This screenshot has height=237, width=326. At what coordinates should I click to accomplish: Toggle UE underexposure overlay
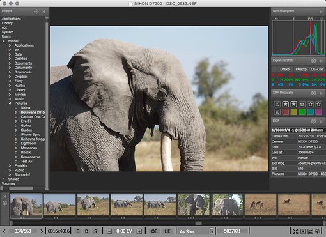pyautogui.click(x=167, y=231)
